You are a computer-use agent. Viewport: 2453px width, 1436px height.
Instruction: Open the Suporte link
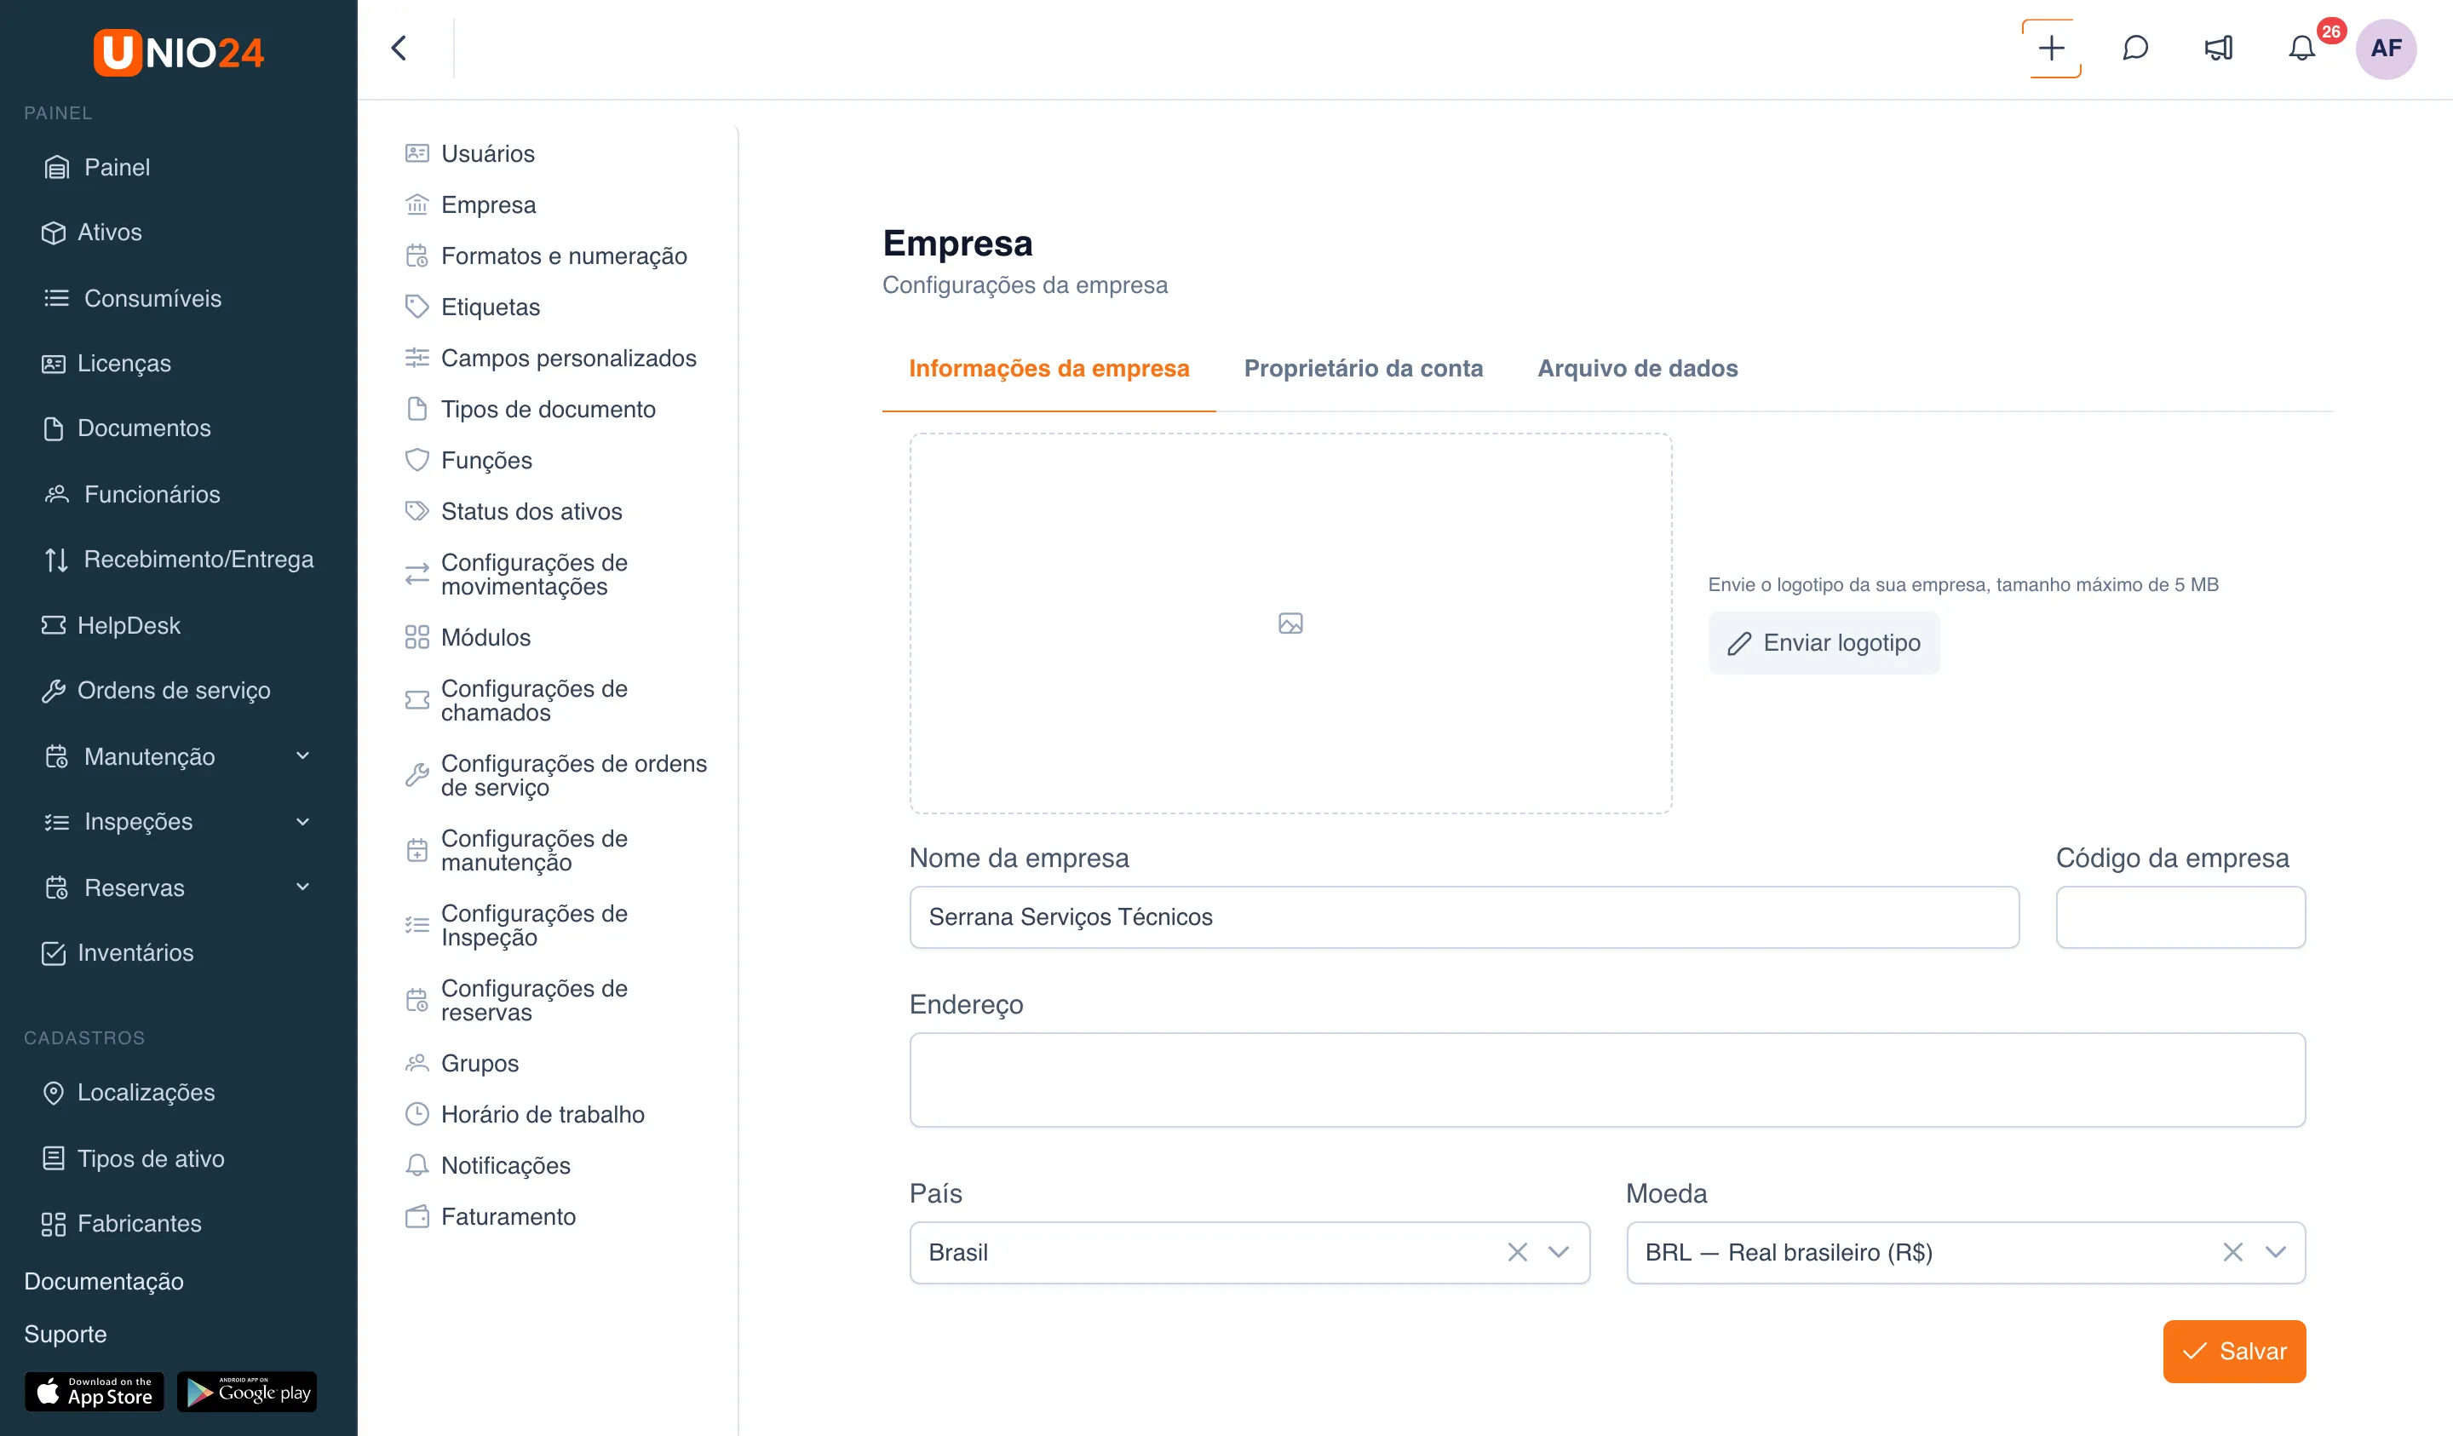[x=66, y=1334]
